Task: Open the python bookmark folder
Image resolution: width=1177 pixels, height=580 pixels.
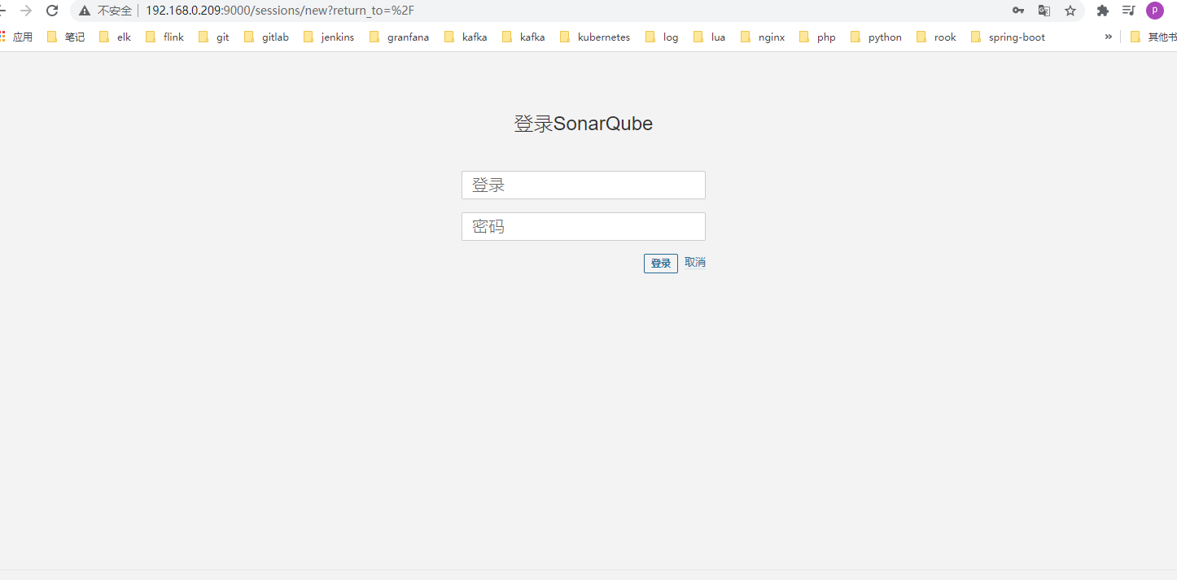Action: pyautogui.click(x=876, y=37)
